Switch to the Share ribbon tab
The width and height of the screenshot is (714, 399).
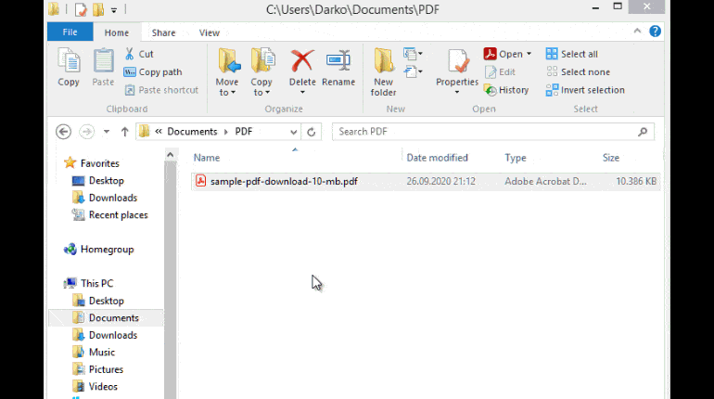coord(163,32)
